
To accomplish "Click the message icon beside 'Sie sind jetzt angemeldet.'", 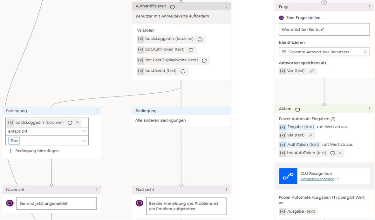I will point(10,203).
